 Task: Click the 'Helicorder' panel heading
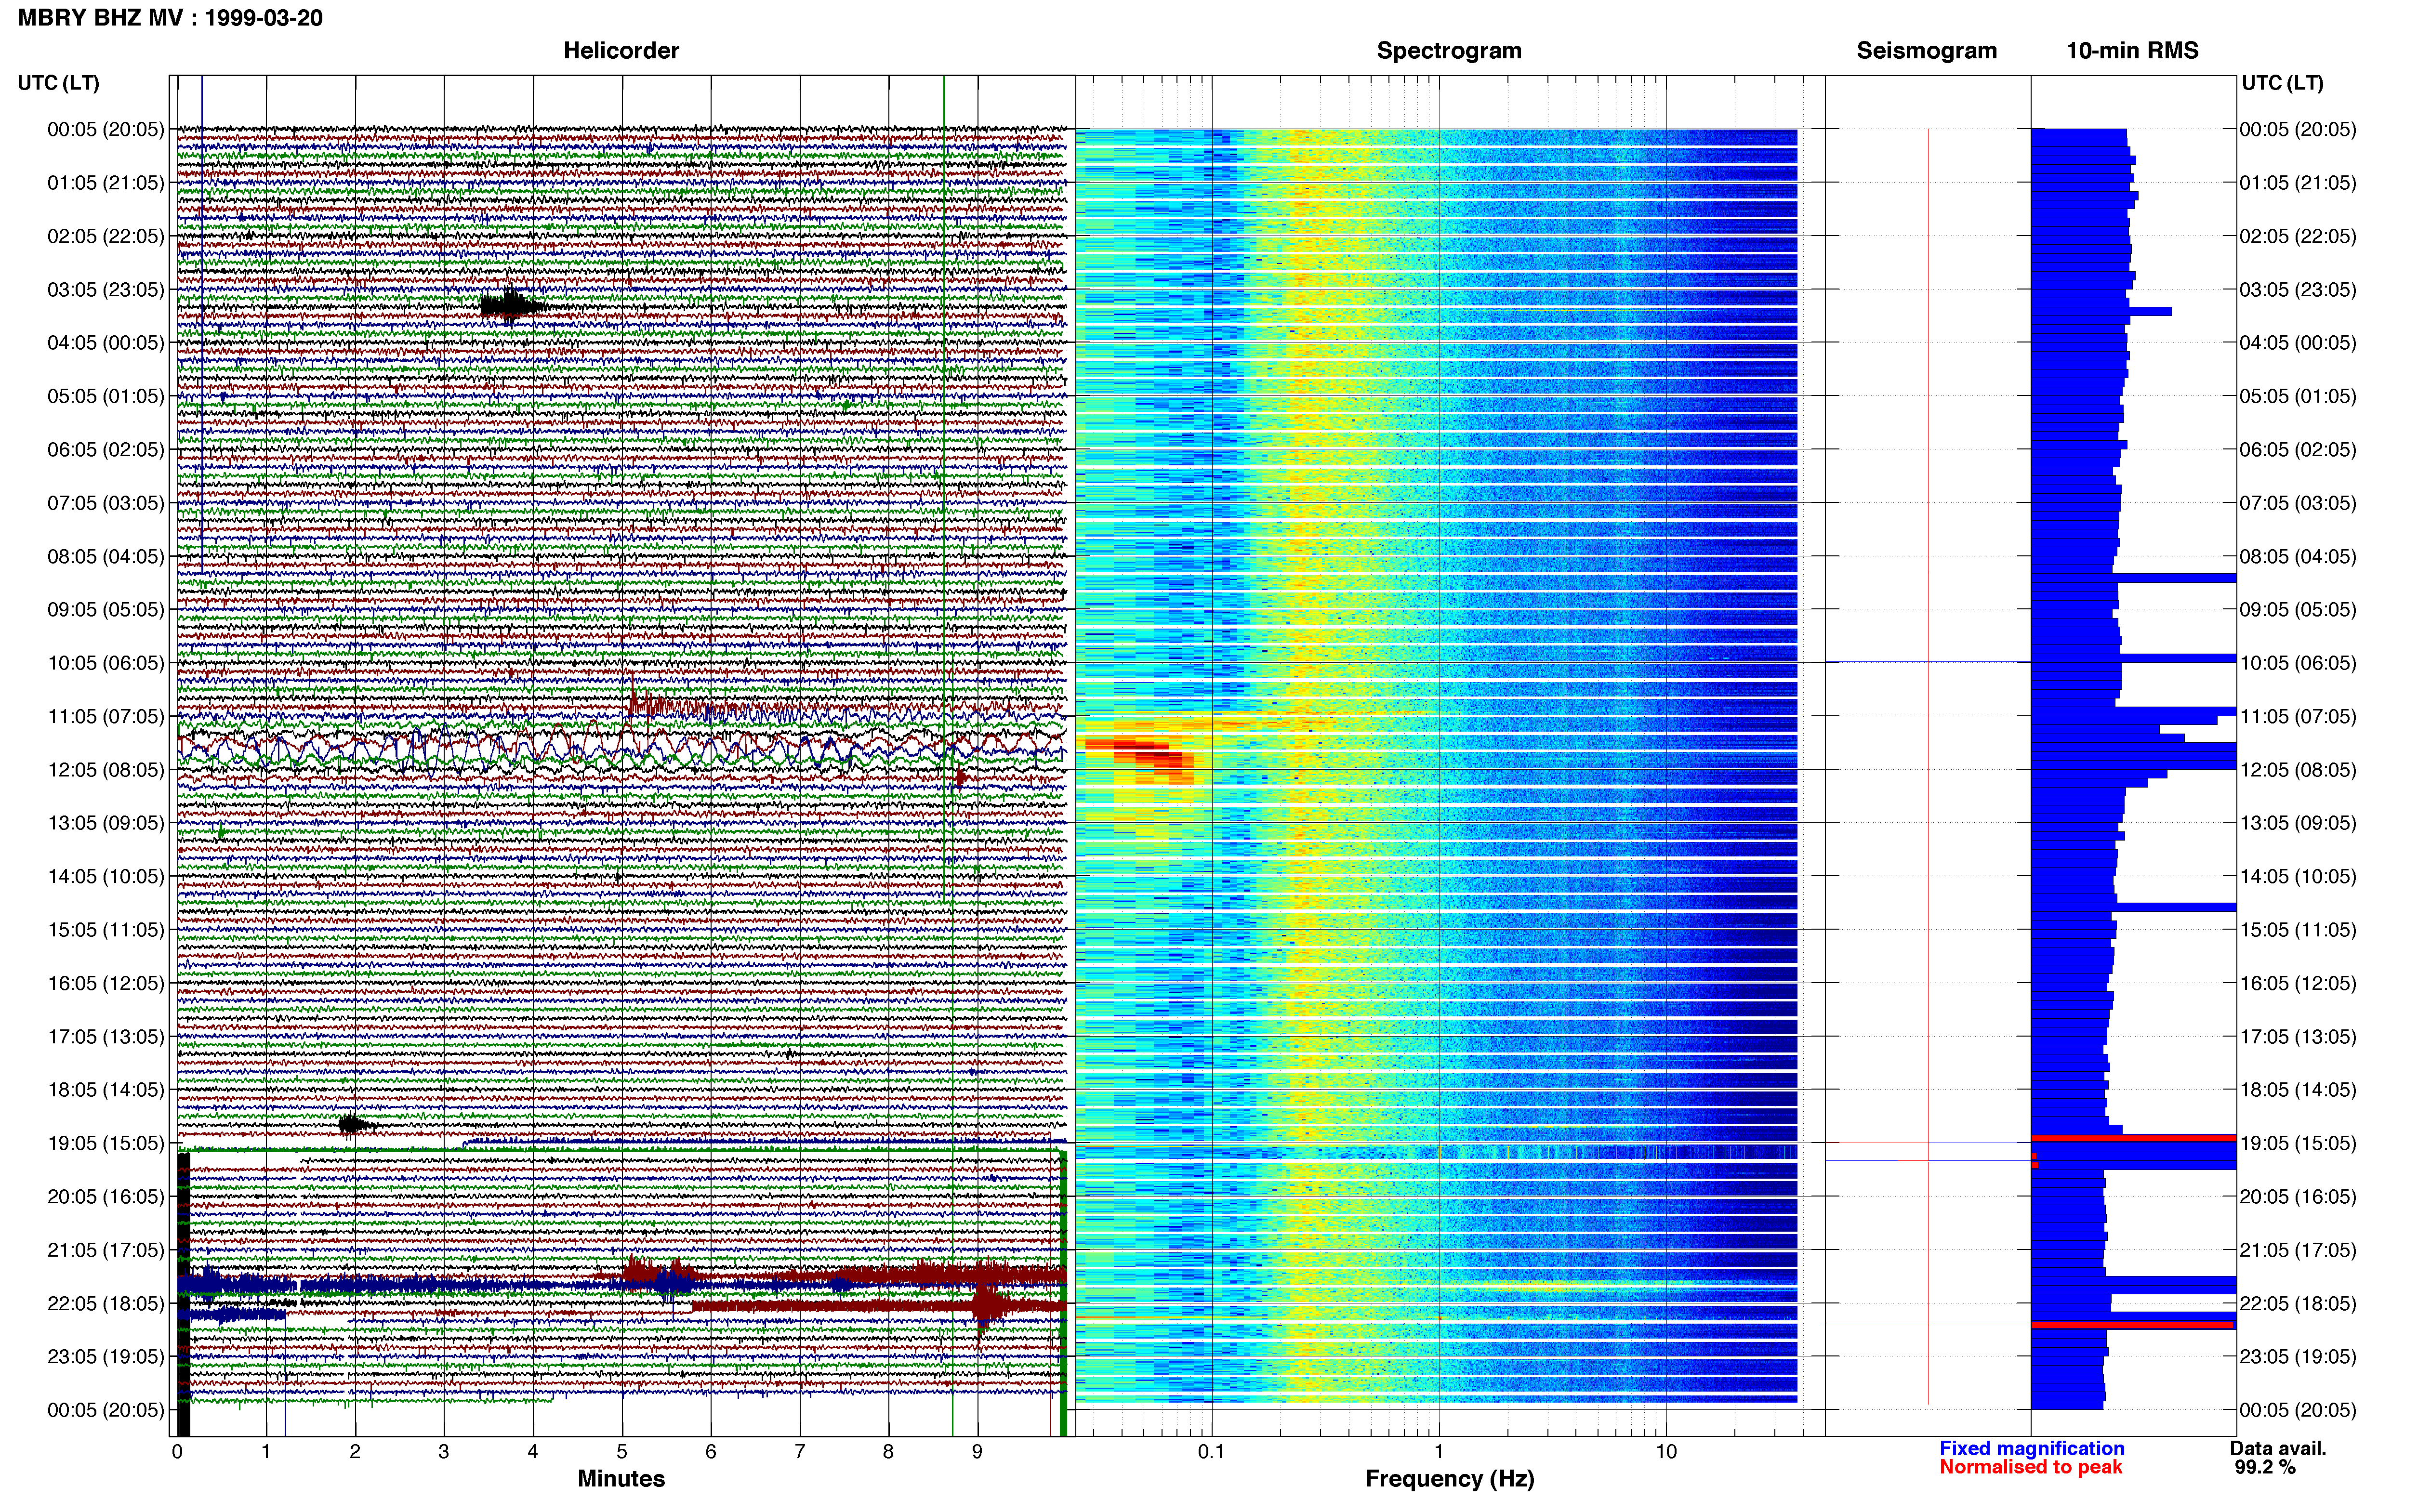pos(621,51)
